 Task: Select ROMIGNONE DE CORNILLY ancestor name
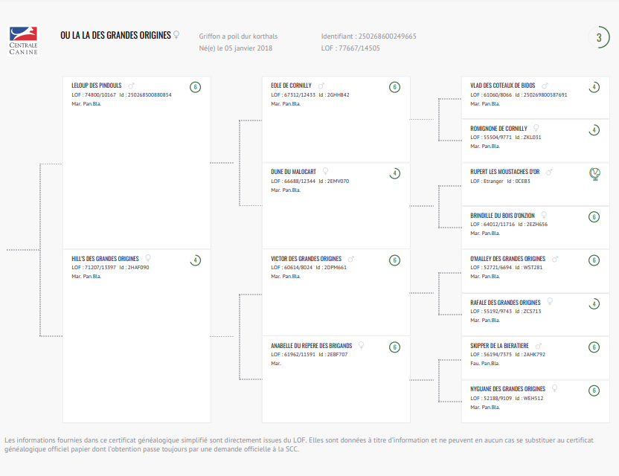click(498, 129)
